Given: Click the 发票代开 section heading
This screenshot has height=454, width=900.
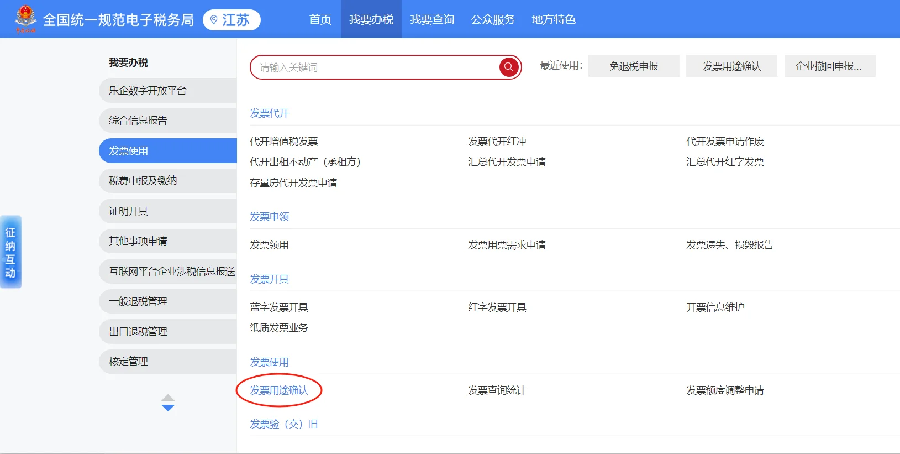Looking at the screenshot, I should [269, 113].
